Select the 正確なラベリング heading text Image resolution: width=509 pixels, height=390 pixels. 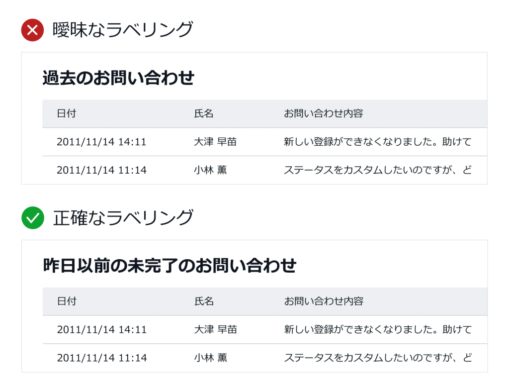(x=123, y=217)
